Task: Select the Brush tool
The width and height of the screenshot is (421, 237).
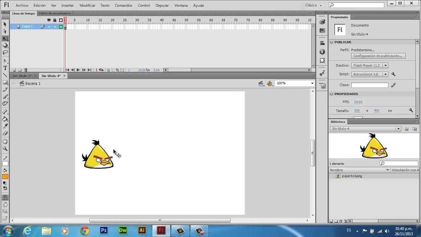Action: point(5,97)
